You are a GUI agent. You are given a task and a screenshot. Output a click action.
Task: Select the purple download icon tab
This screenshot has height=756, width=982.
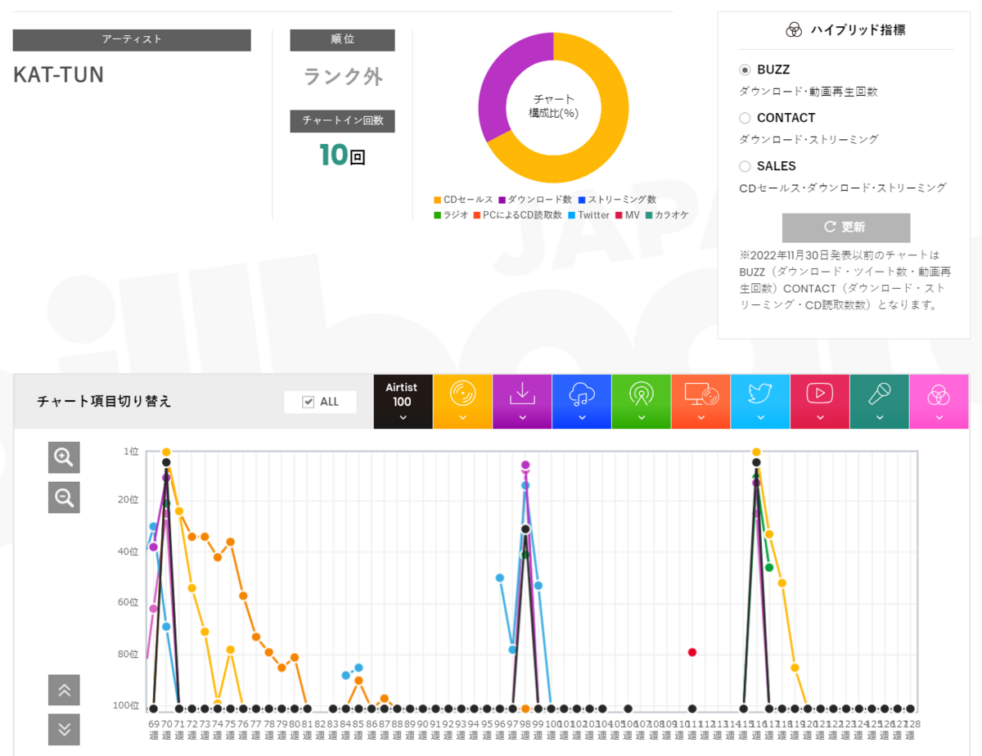[x=522, y=402]
